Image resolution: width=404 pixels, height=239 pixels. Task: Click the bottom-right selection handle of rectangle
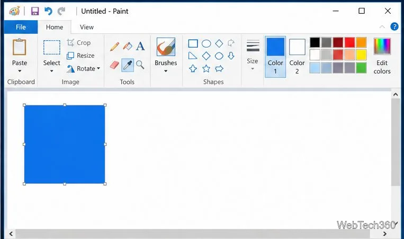(x=105, y=184)
